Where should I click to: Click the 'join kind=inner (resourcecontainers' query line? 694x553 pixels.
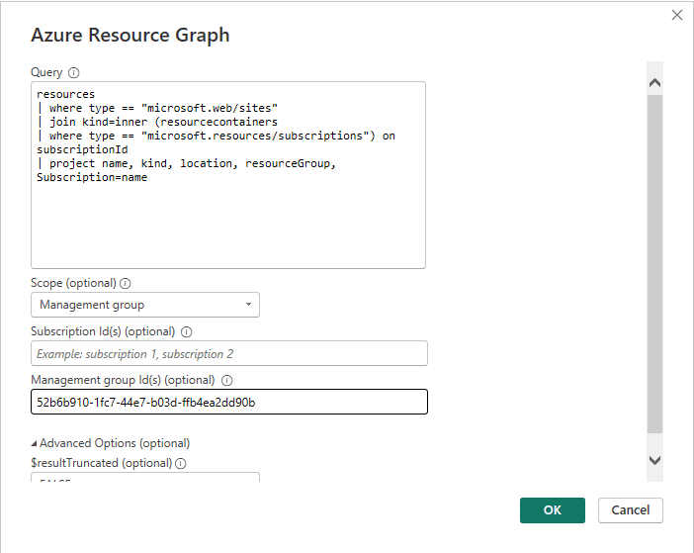pos(157,123)
